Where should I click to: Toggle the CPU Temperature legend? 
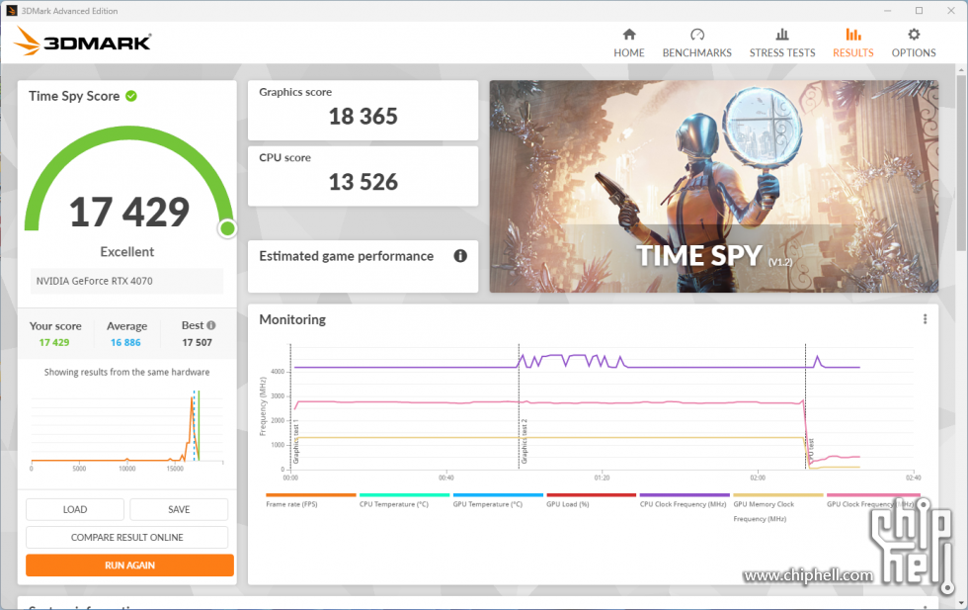tap(404, 500)
